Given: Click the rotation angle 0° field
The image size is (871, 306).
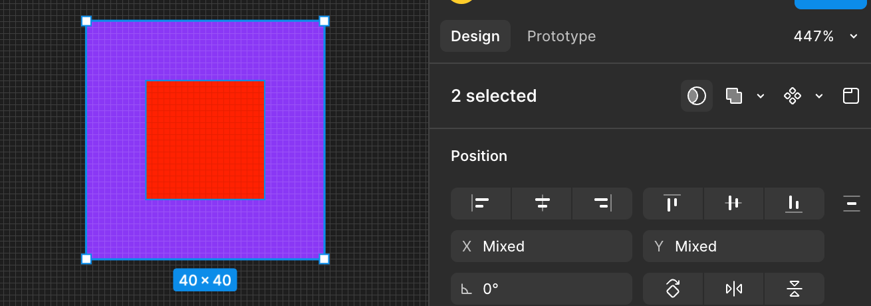Looking at the screenshot, I should (x=541, y=289).
